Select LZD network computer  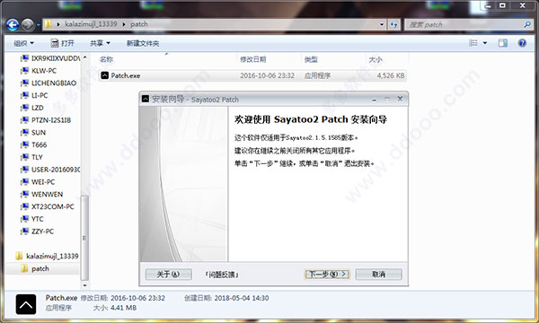(x=32, y=108)
